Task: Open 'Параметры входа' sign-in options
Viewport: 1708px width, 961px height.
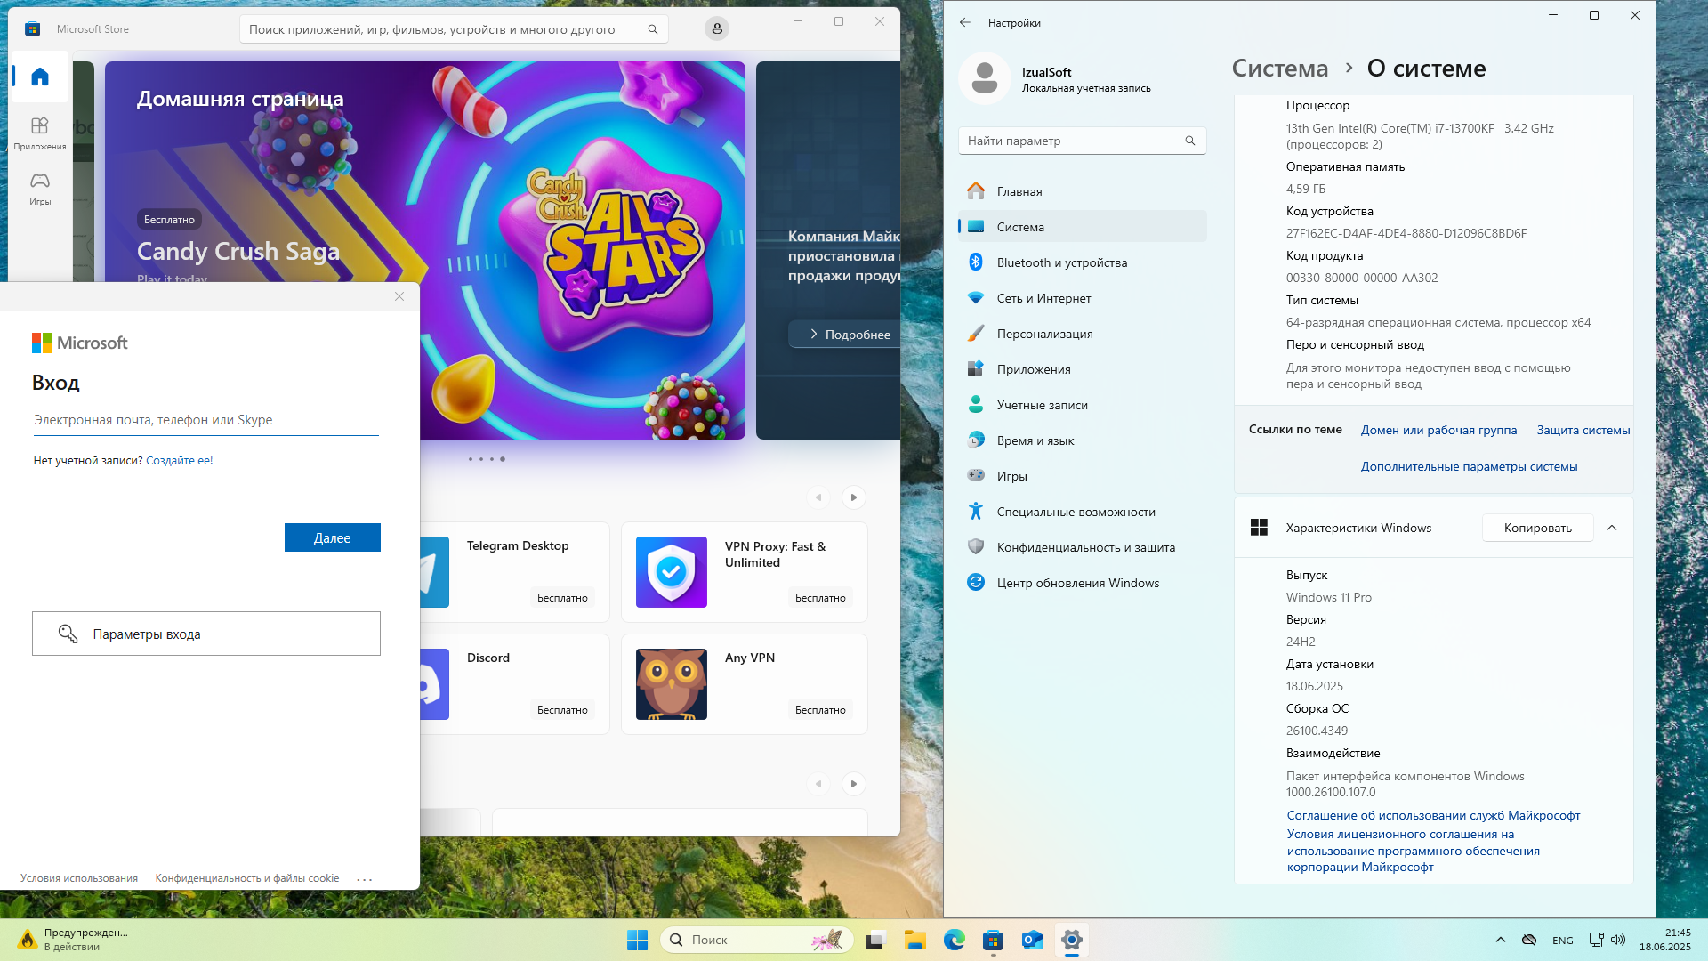Action: point(206,634)
